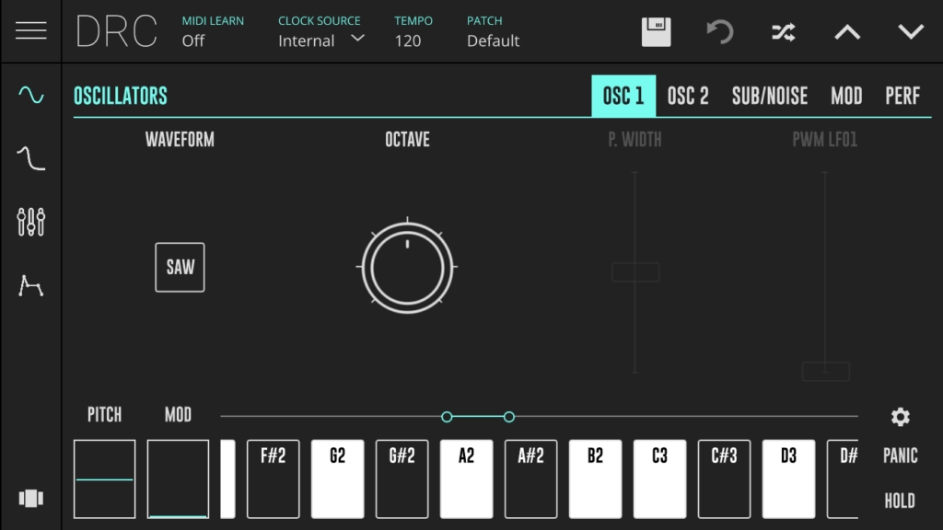This screenshot has width=943, height=530.
Task: Open keyboard settings gear icon
Action: coord(900,417)
